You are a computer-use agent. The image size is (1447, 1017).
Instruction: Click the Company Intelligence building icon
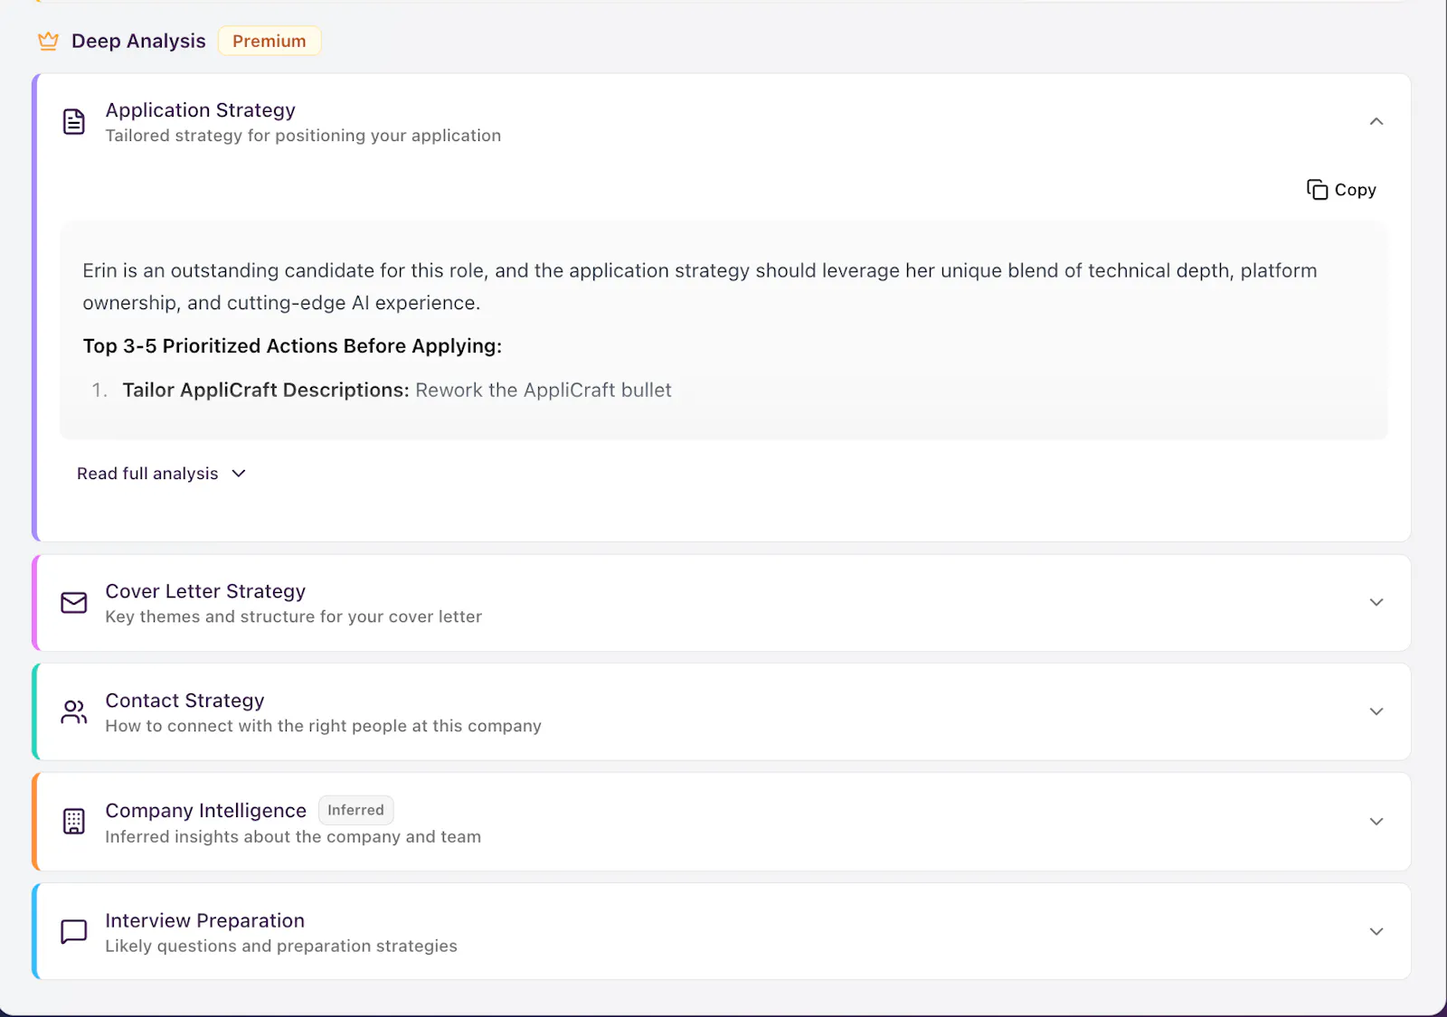(x=74, y=822)
